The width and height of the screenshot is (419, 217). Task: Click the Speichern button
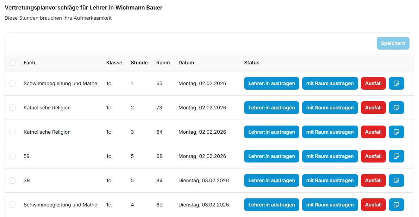pos(393,43)
